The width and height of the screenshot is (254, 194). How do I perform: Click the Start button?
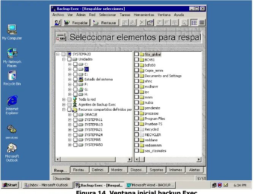tap(10, 185)
